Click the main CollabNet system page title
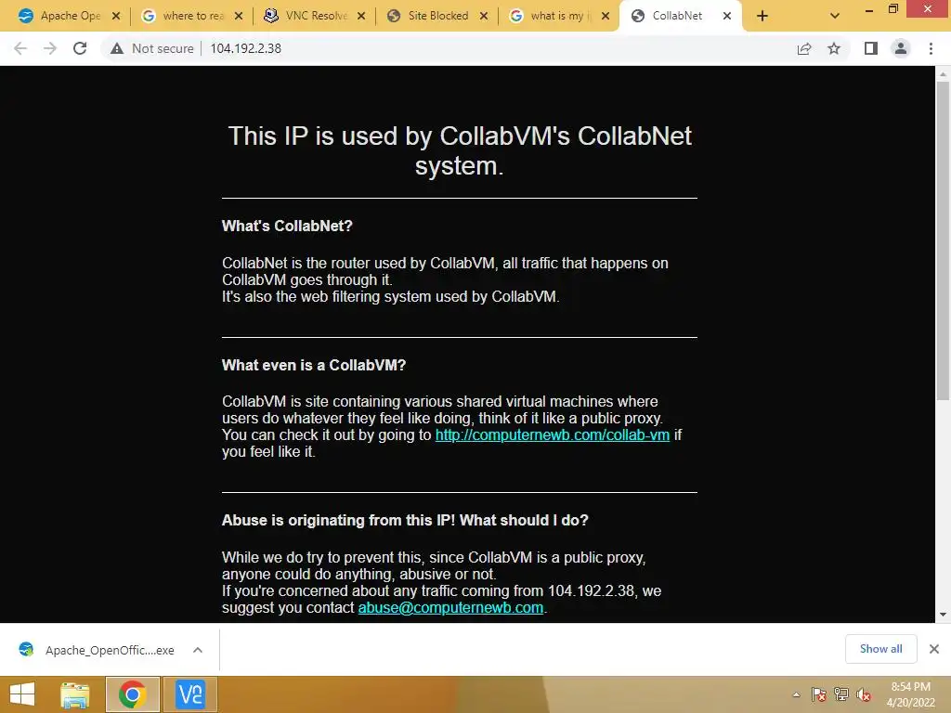The width and height of the screenshot is (951, 713). click(460, 150)
